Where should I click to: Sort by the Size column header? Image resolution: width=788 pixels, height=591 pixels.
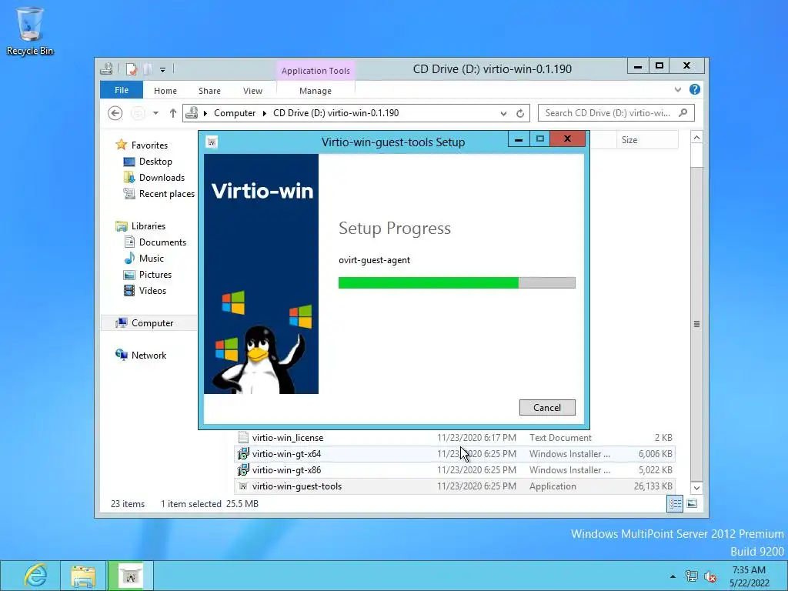[x=647, y=140]
